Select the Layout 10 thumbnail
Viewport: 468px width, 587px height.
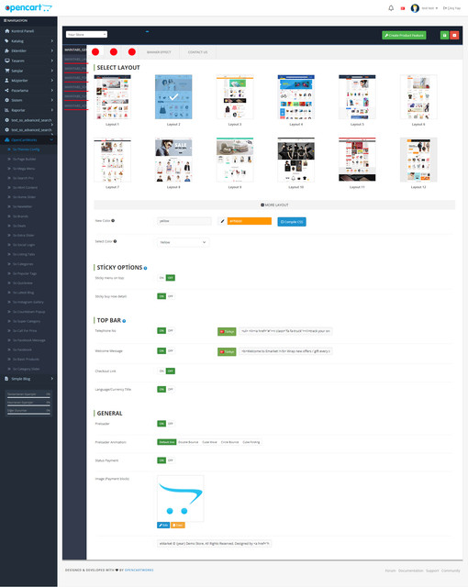click(295, 160)
